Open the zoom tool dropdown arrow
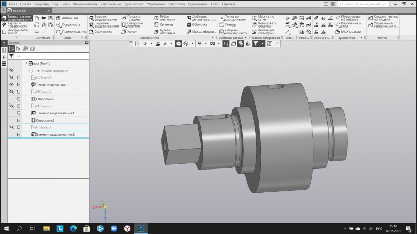 (151, 44)
